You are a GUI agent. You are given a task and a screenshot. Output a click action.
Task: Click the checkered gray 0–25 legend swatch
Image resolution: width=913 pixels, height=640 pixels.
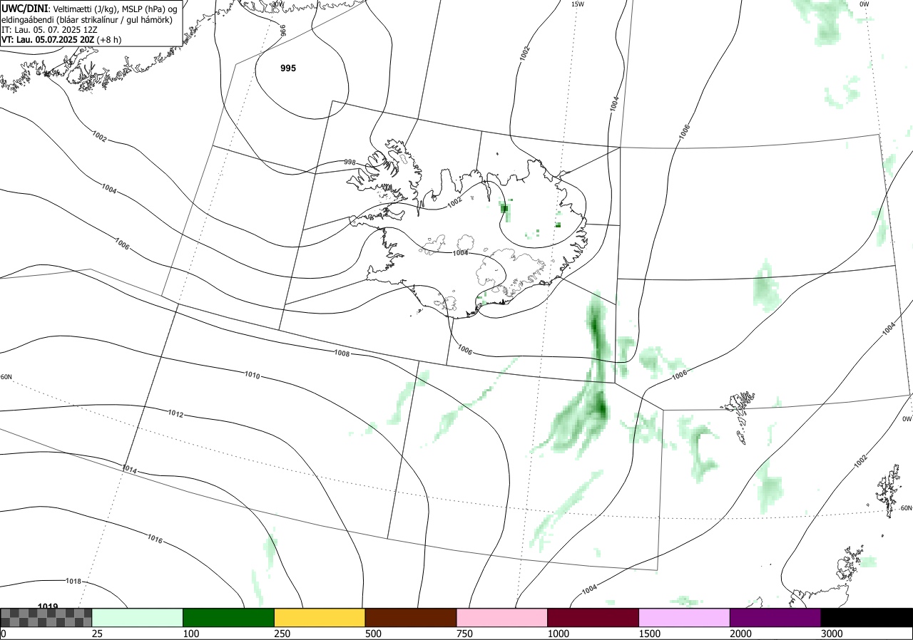(x=46, y=617)
